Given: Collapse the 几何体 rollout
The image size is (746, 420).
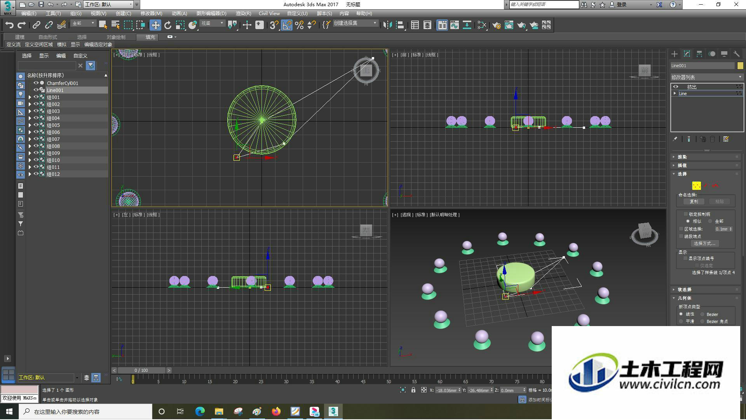Looking at the screenshot, I should [706, 298].
